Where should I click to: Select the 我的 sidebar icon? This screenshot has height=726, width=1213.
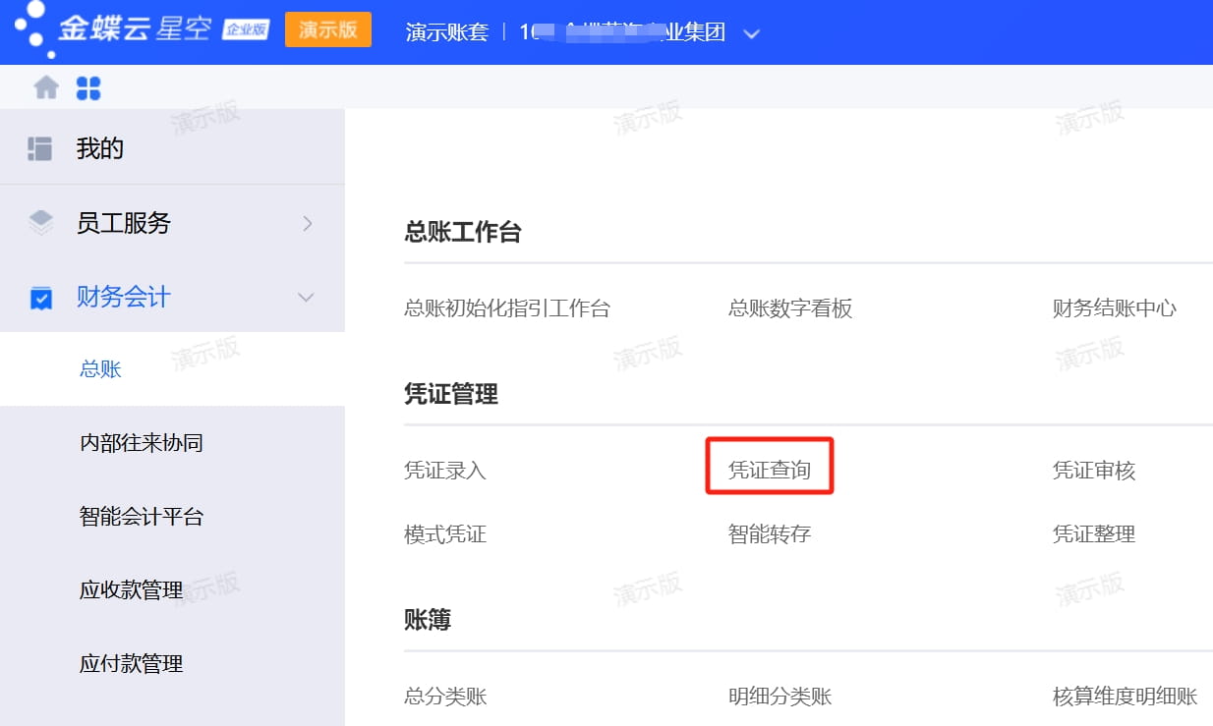pyautogui.click(x=39, y=146)
